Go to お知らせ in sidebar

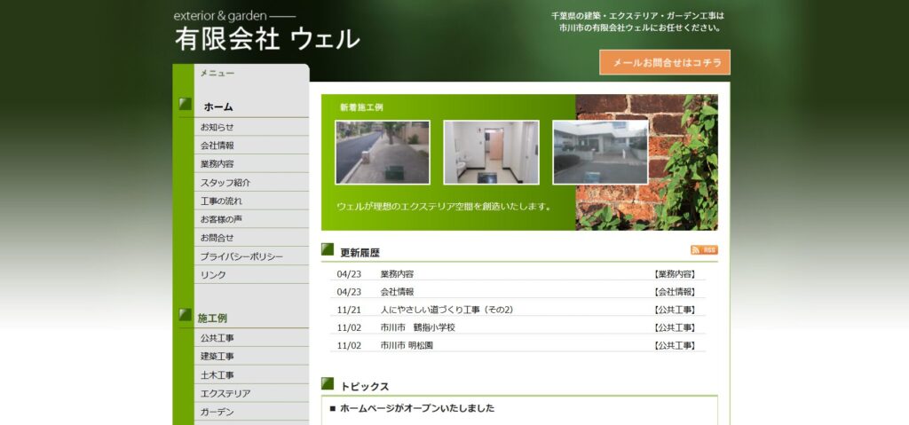click(x=217, y=127)
